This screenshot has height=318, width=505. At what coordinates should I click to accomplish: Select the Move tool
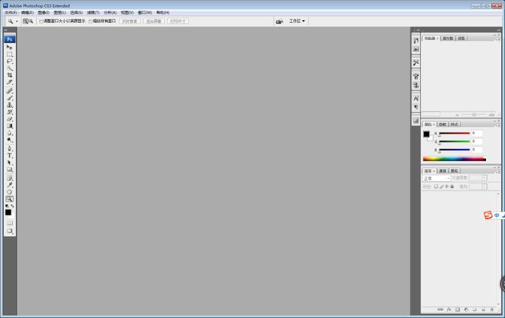pyautogui.click(x=10, y=48)
